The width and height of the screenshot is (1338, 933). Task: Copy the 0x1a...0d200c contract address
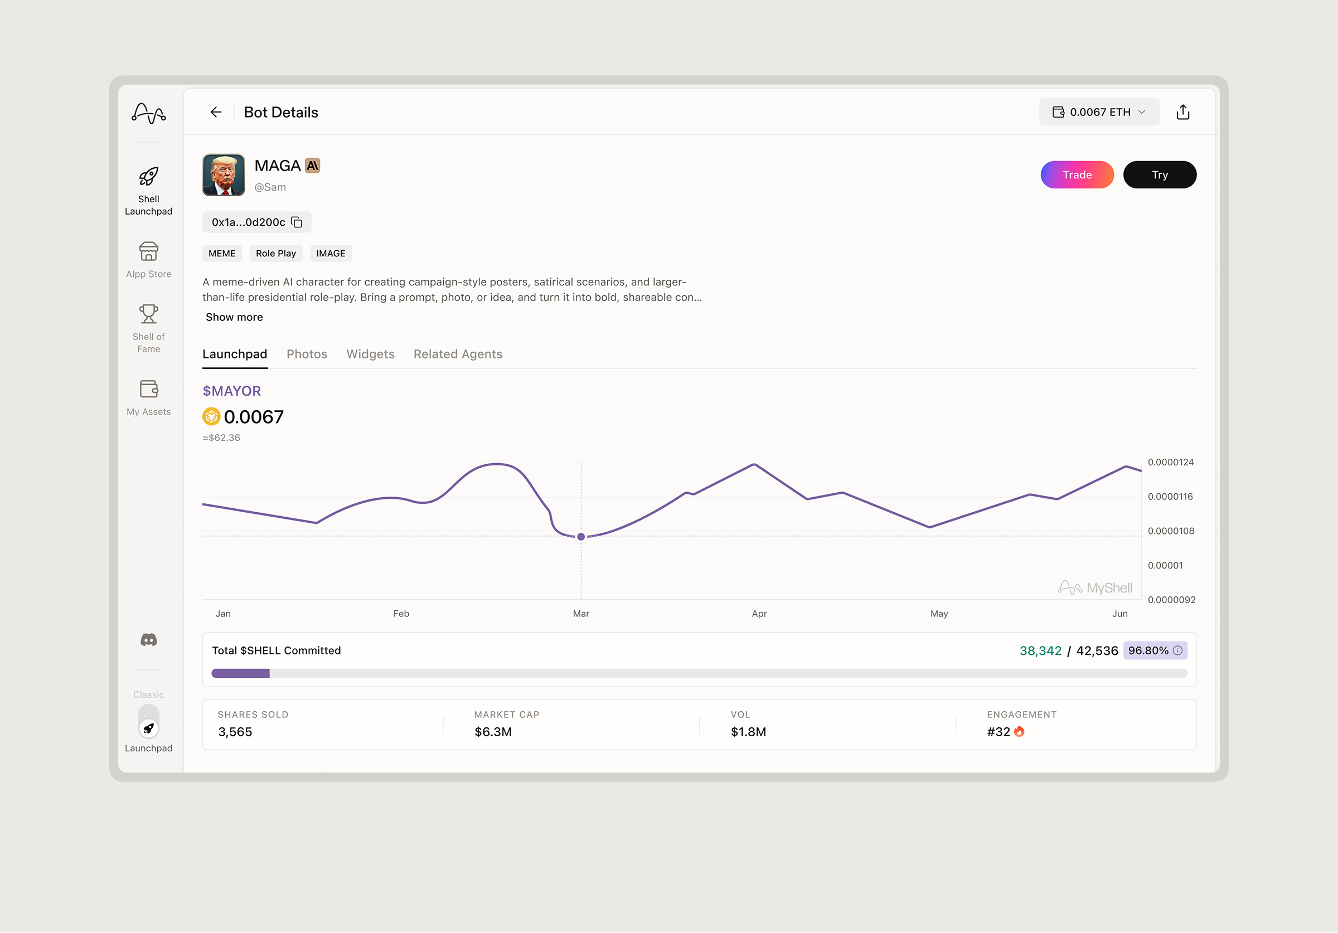297,222
